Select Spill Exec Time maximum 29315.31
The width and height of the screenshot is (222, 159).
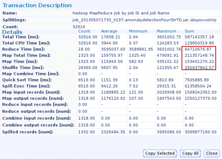(166, 86)
